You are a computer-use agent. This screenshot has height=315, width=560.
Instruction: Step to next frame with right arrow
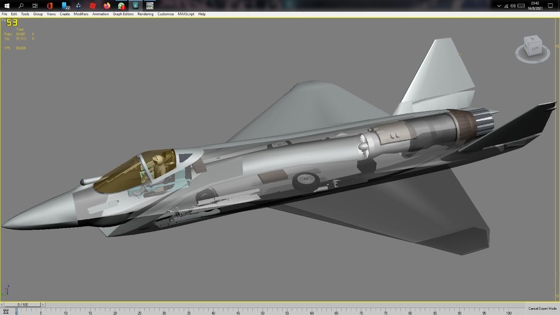pos(43,305)
